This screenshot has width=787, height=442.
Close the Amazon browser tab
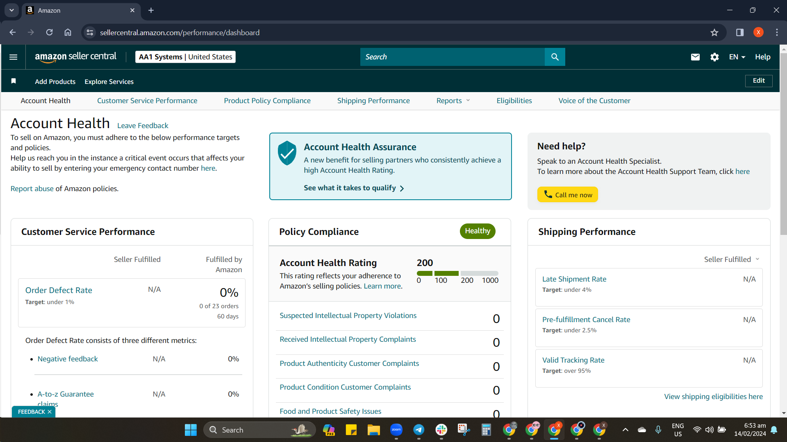coord(132,10)
